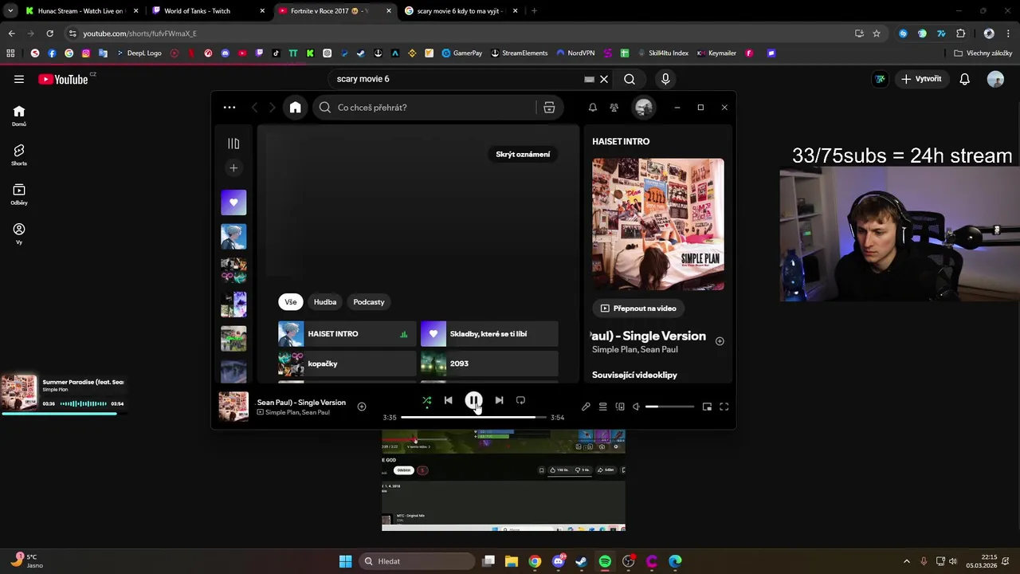Skip to next track in Spotify

click(x=499, y=400)
